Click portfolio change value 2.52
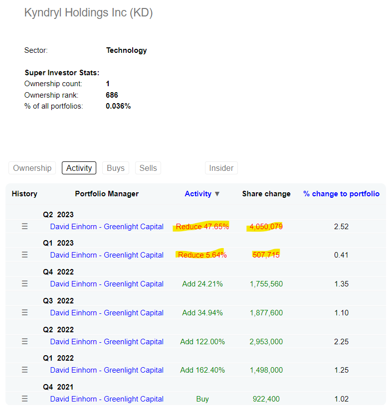 pos(341,226)
